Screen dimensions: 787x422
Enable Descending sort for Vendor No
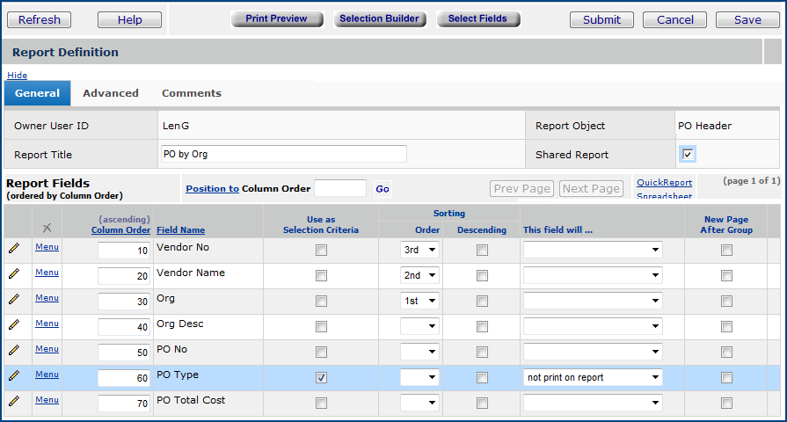pos(482,251)
